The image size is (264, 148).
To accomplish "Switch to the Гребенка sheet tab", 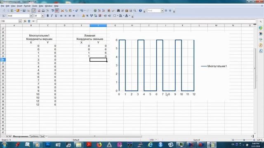I will tap(34, 136).
